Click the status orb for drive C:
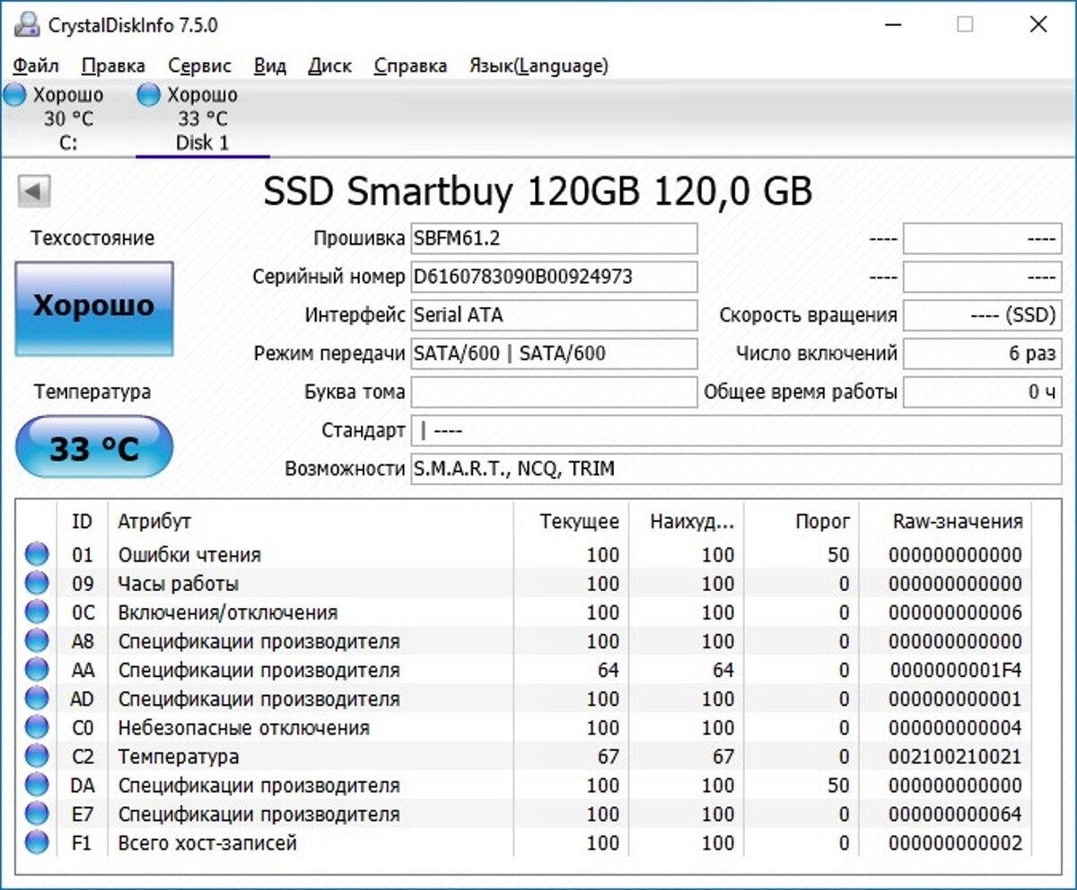This screenshot has width=1077, height=890. coord(15,95)
